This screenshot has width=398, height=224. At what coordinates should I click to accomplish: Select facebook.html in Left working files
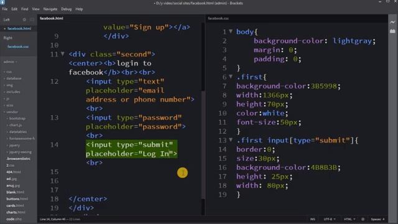[x=19, y=29]
